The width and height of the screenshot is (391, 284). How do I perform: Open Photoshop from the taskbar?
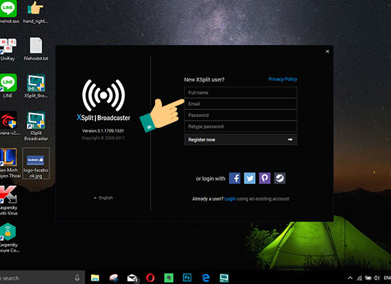(187, 278)
